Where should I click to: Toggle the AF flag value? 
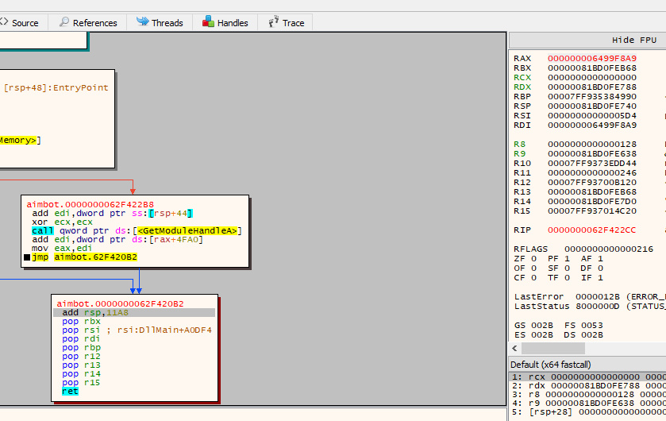click(601, 259)
